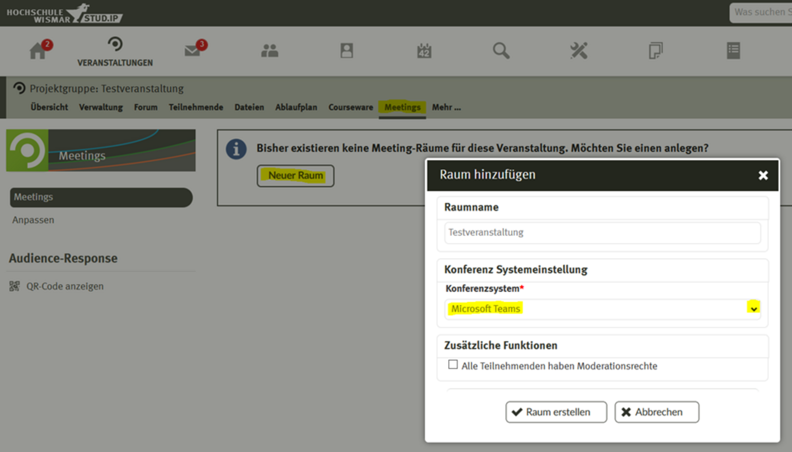This screenshot has height=452, width=792.
Task: Click the Audience-Response heading
Action: [63, 259]
